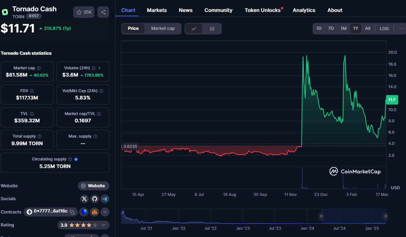Screen dimensions: 406x237
Task: Select the Market cap chart toggle
Action: 163,29
